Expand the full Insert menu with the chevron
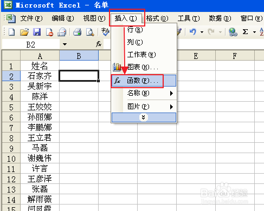 [x=144, y=117]
